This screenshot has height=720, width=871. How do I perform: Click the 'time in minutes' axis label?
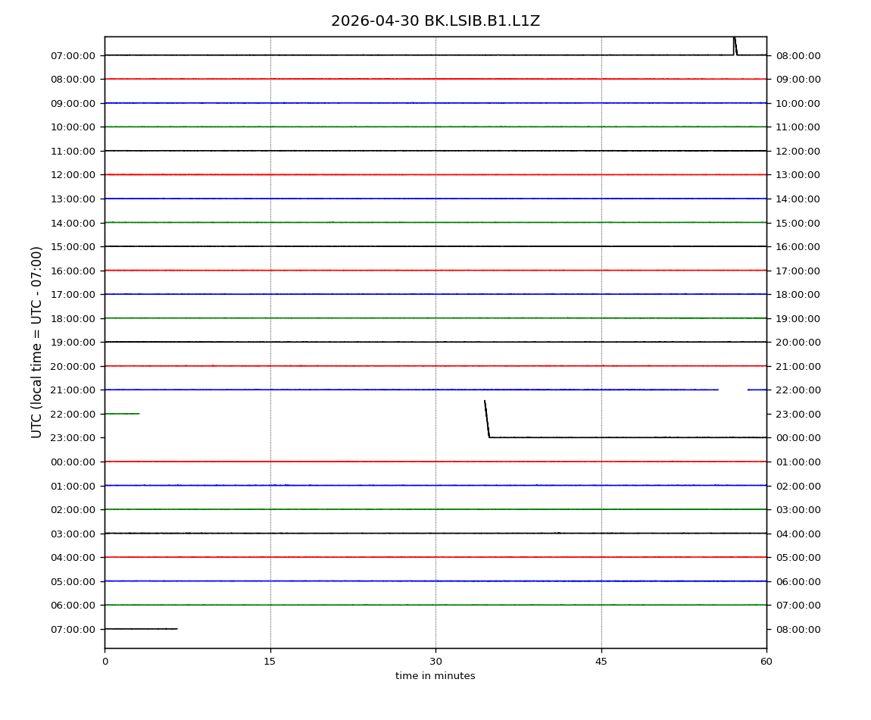click(x=435, y=676)
